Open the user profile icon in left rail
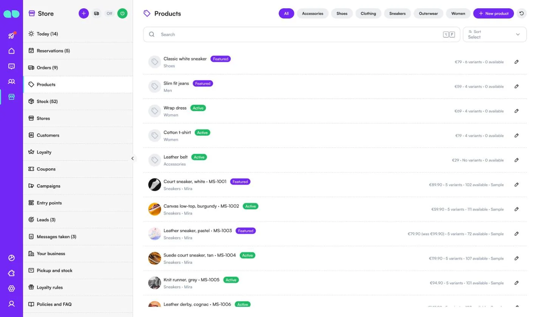Screen dimensions: 537x317 point(11,304)
